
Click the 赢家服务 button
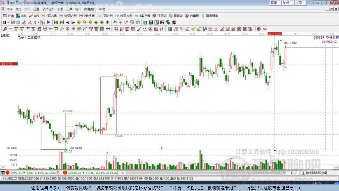210,16
